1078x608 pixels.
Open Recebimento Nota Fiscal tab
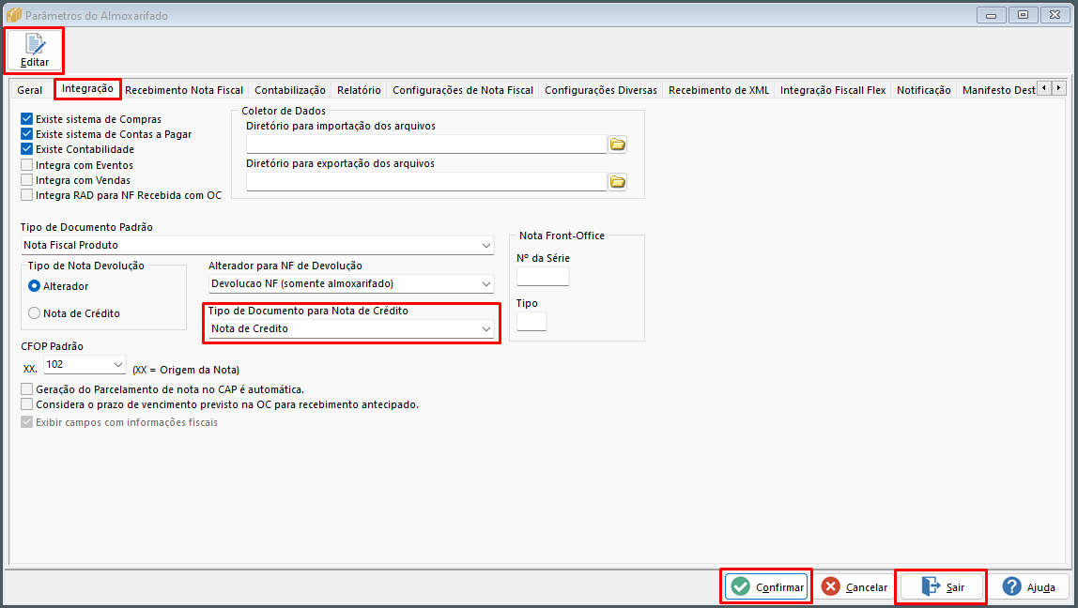point(184,90)
